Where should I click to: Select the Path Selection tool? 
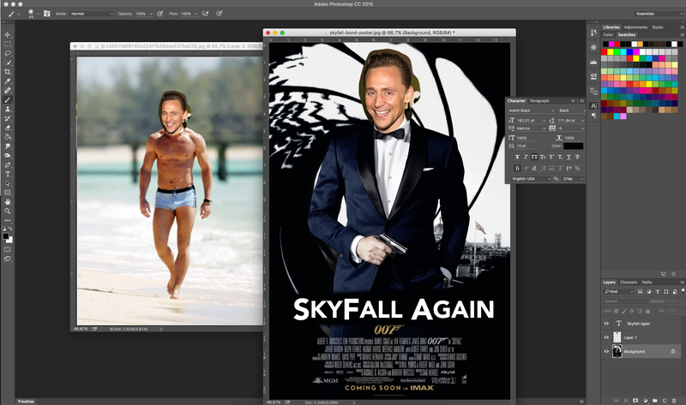click(8, 183)
